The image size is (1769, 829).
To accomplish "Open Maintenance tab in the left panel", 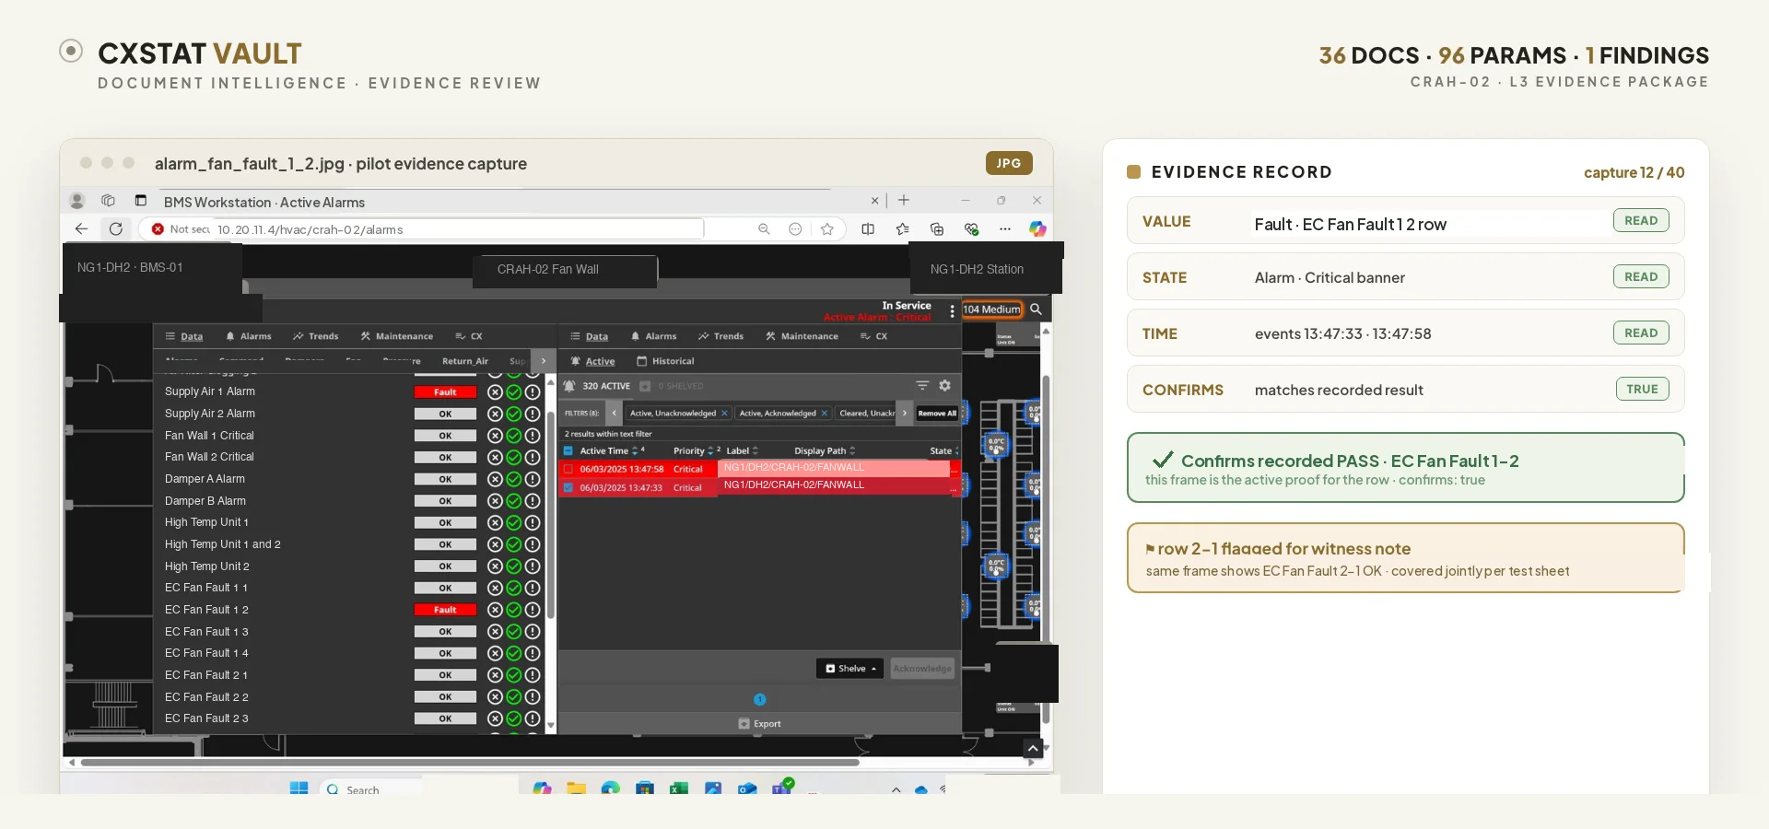I will tap(397, 336).
